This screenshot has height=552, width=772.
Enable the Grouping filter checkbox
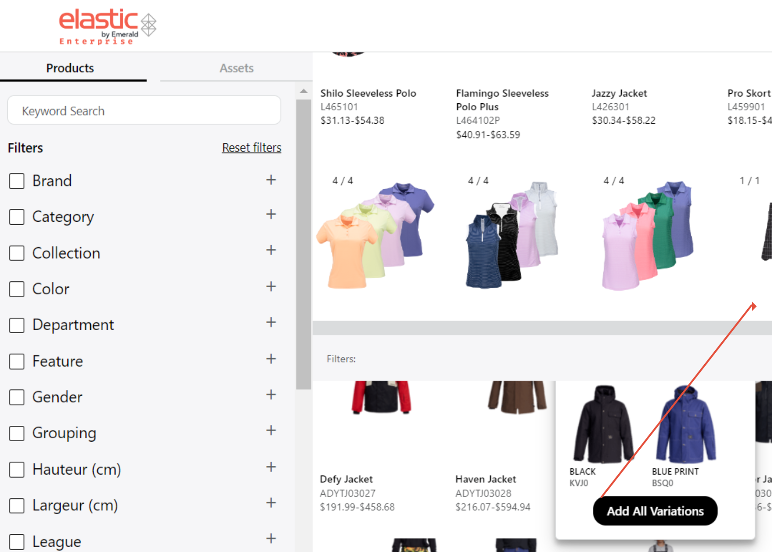click(17, 433)
